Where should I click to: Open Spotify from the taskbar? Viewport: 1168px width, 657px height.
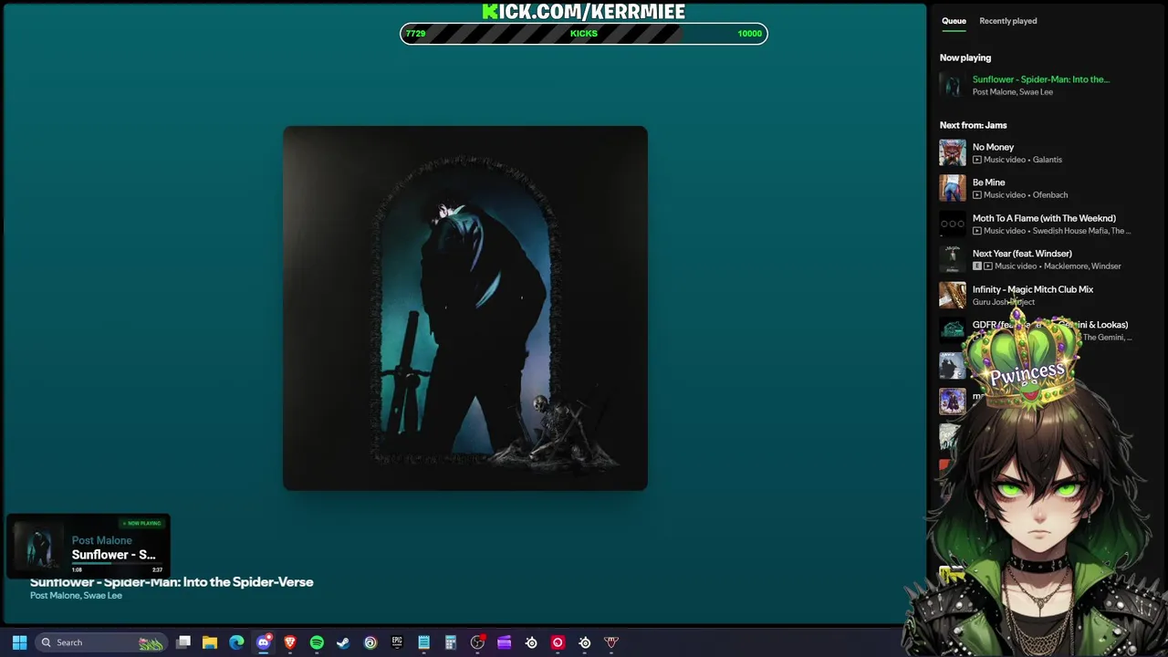[317, 642]
